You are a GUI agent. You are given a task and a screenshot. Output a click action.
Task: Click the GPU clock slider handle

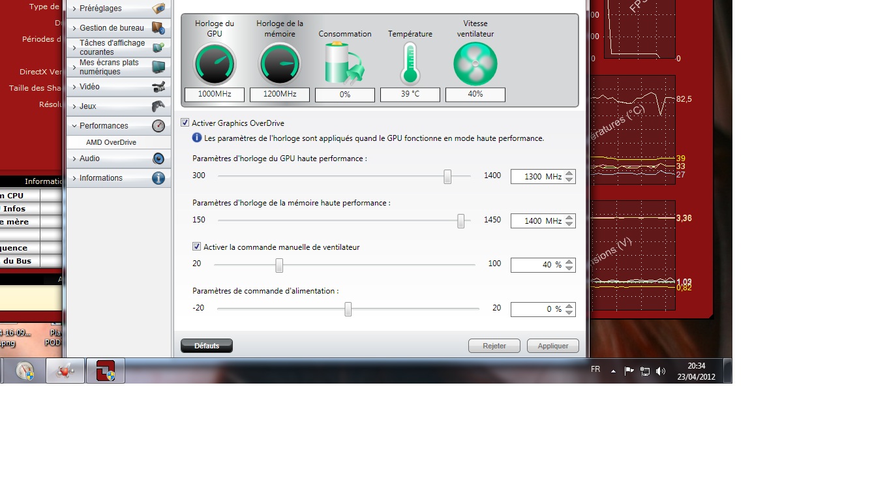click(447, 176)
